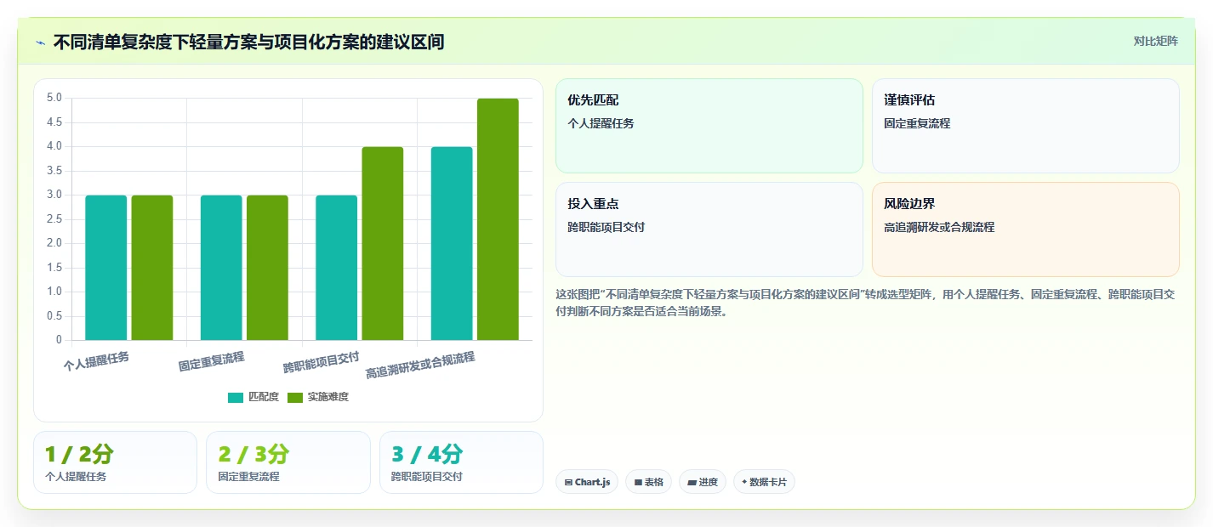Open the 2 / 3分 固定重复流程 stat card

click(288, 462)
